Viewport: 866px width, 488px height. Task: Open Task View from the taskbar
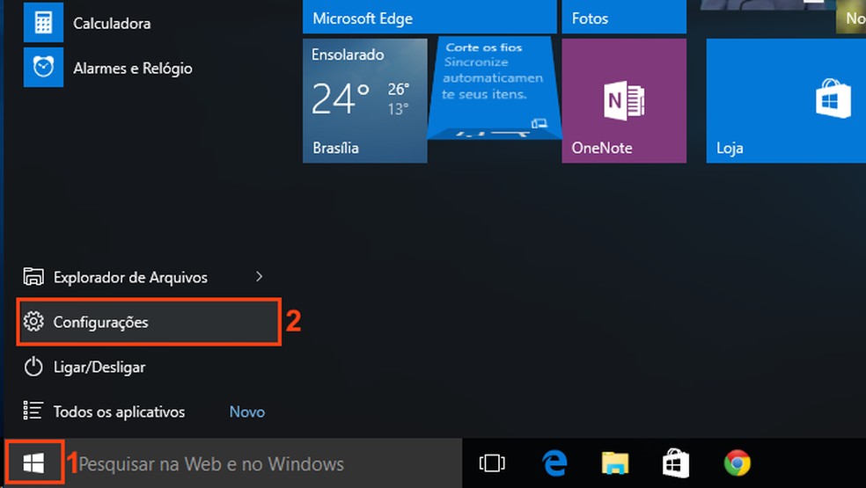point(492,463)
